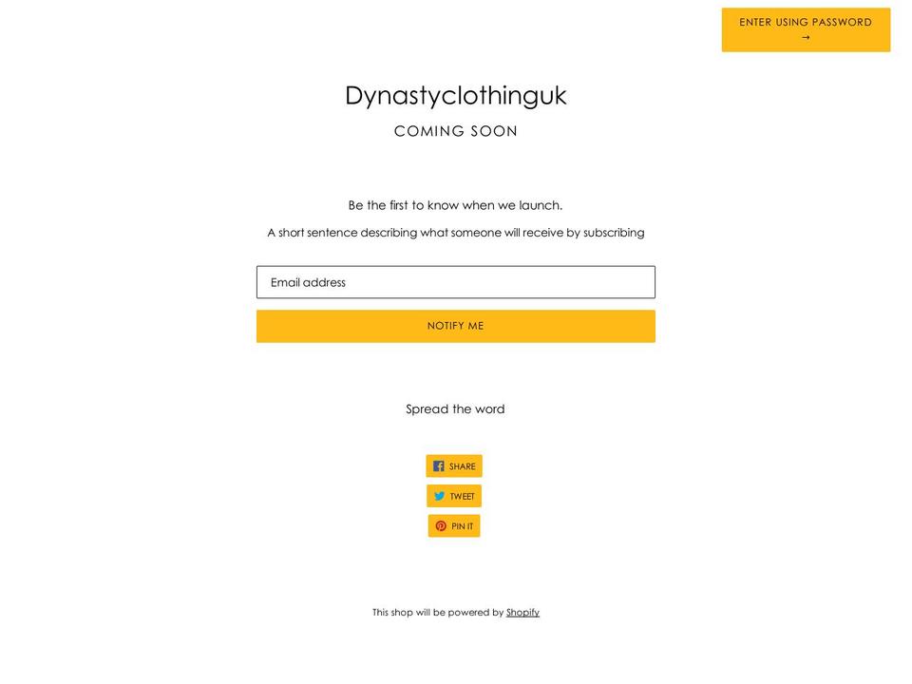Click the 'Be the first to know' text
The height and width of the screenshot is (684, 912).
coord(455,205)
